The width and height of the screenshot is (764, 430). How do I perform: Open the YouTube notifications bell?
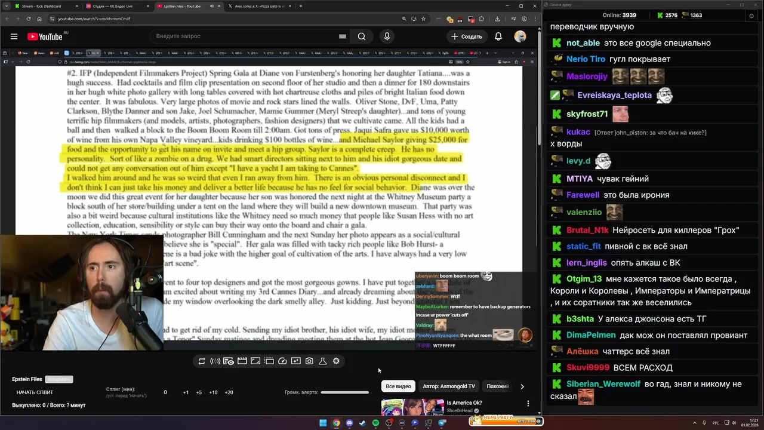[x=498, y=36]
